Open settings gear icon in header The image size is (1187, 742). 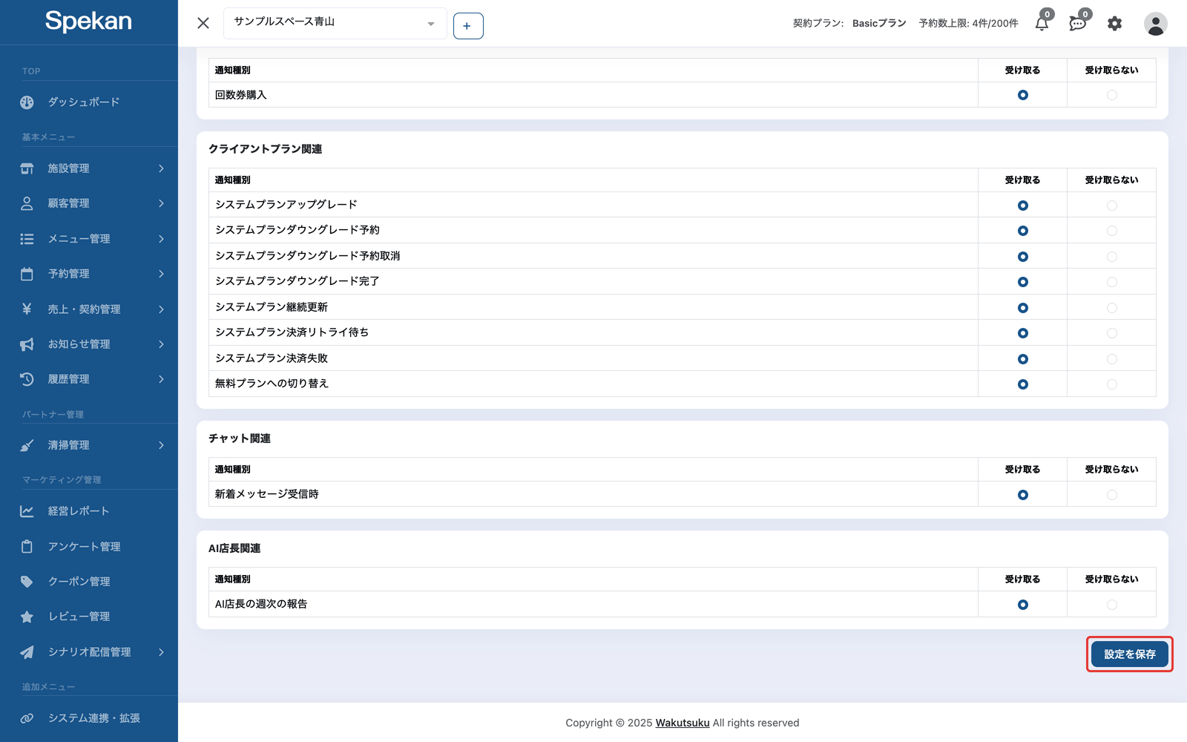point(1114,24)
